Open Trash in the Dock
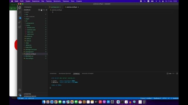The width and height of the screenshot is (188, 105). point(144,102)
